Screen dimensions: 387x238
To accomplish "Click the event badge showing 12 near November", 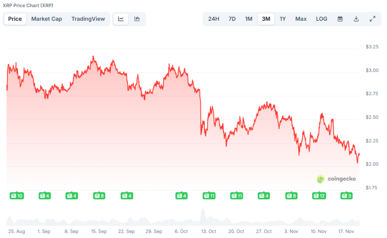I will click(x=319, y=196).
